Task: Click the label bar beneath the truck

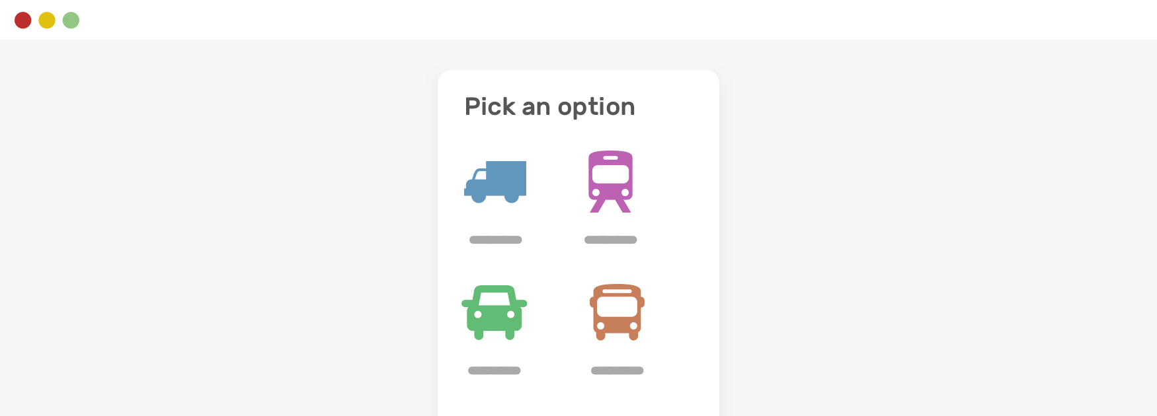Action: 495,240
